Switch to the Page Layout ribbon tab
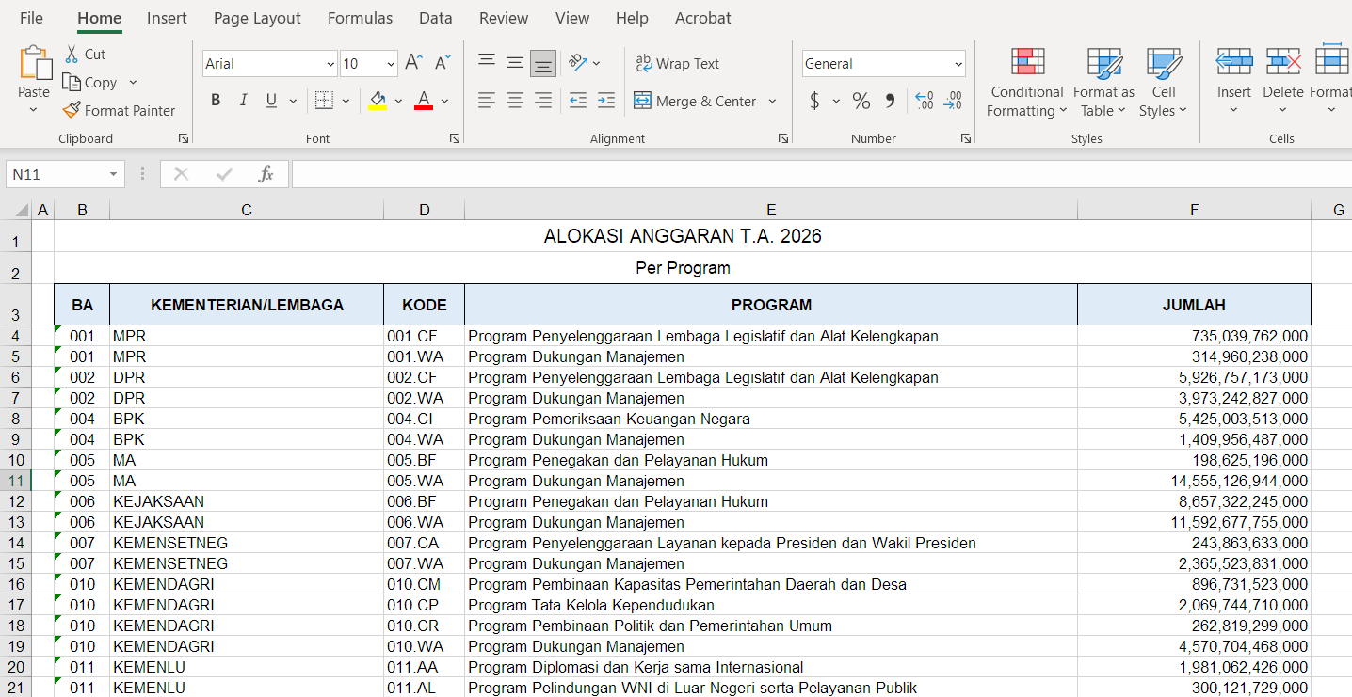Viewport: 1352px width, 697px height. (257, 18)
